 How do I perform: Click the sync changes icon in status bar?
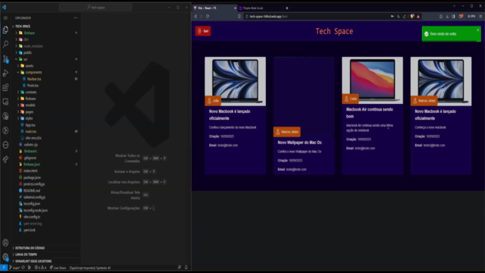click(x=23, y=268)
